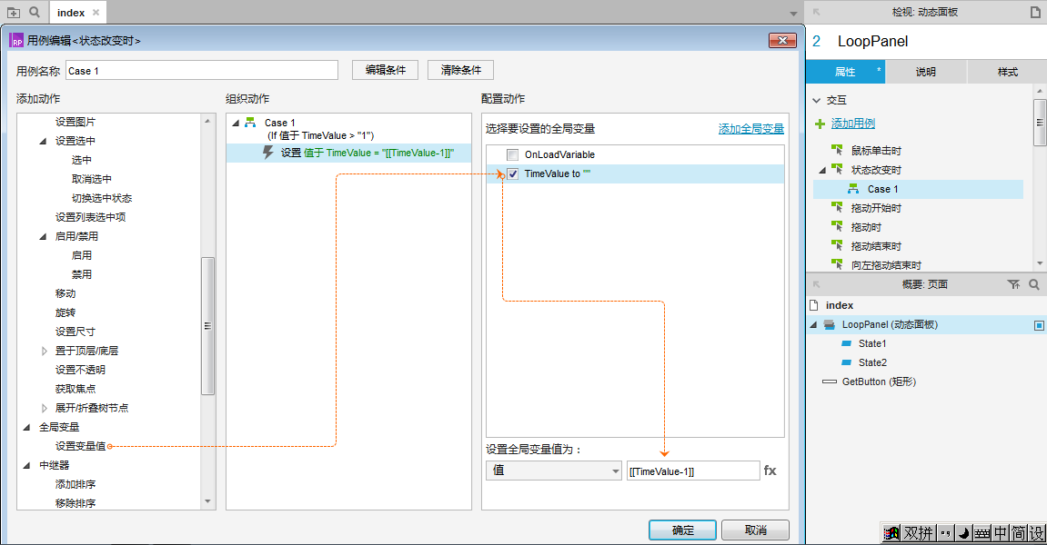Click the 拖动结束时 event icon
1047x545 pixels.
(837, 245)
